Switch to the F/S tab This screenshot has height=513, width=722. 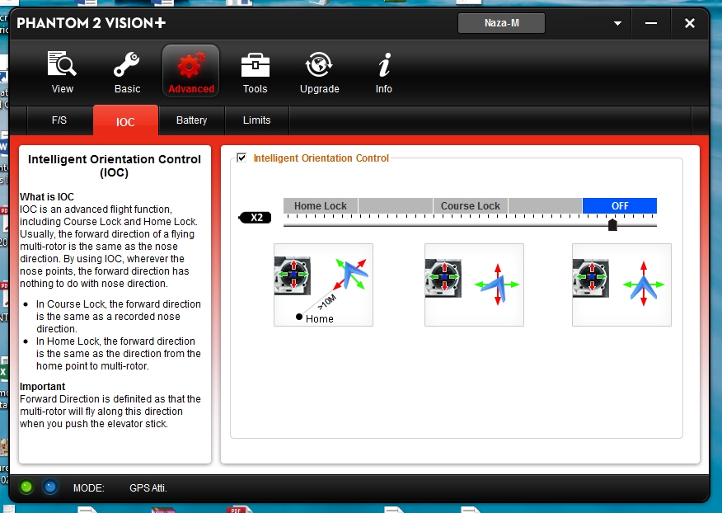point(59,120)
